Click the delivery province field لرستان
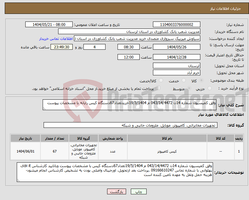This screenshot has width=249, height=200. pyautogui.click(x=177, y=66)
